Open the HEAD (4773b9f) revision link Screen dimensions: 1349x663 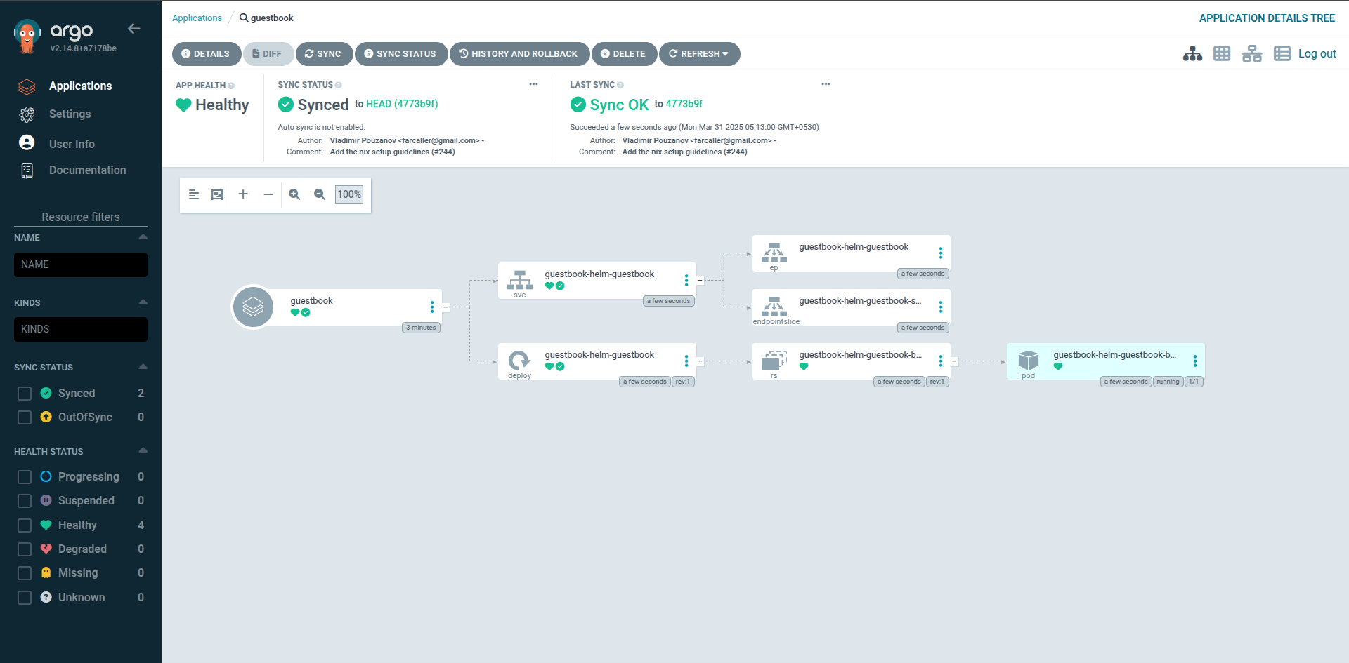402,104
